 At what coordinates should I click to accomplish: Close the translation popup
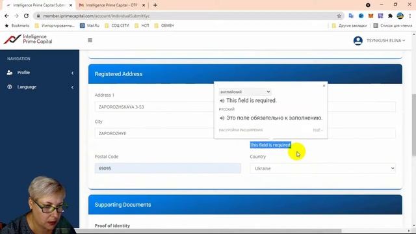point(324,86)
